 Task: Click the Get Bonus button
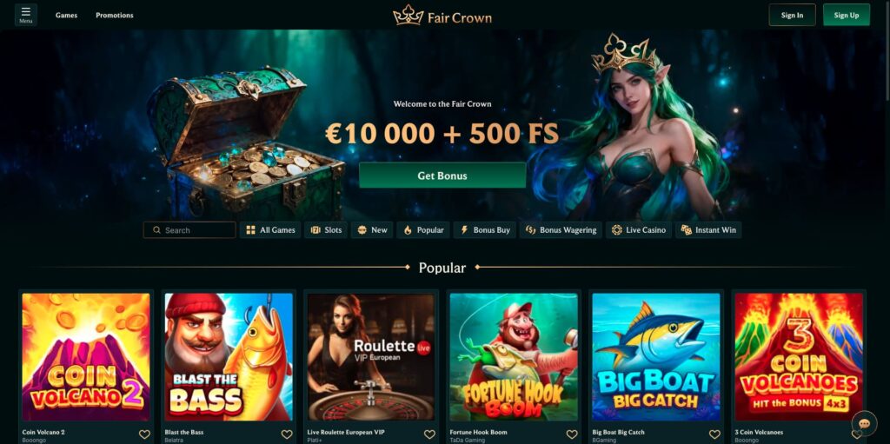442,176
